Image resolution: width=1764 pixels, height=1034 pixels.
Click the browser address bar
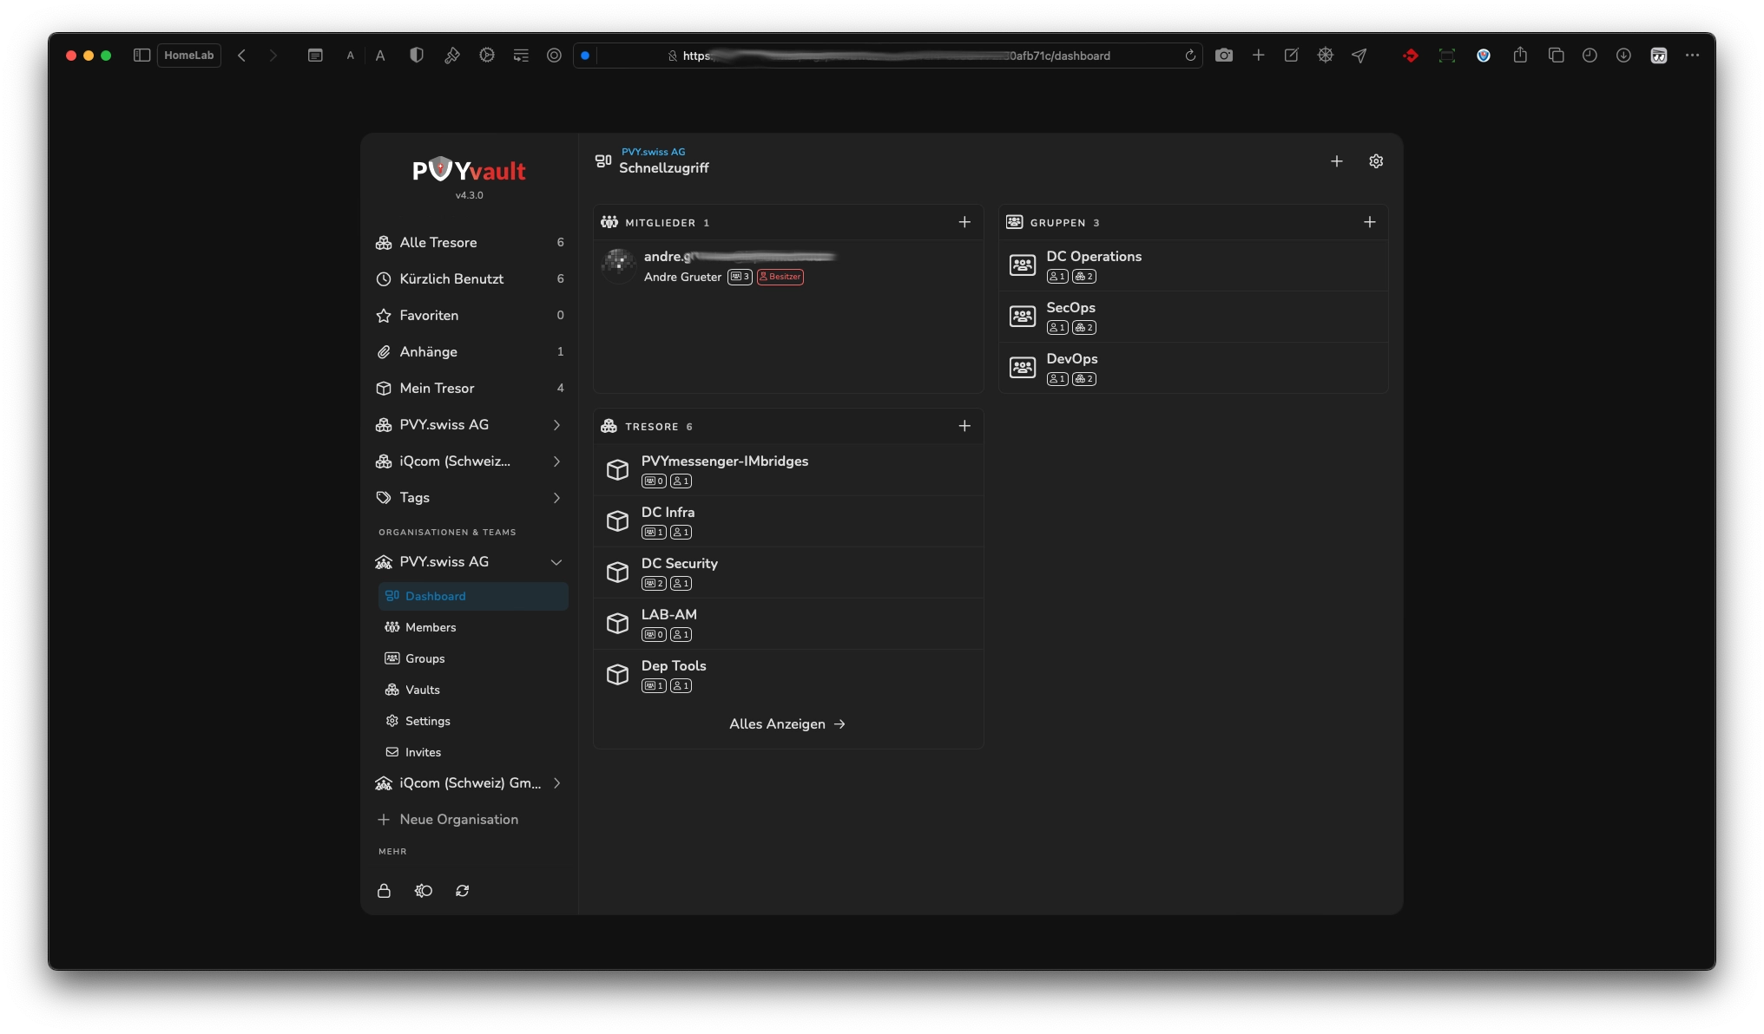tap(888, 56)
